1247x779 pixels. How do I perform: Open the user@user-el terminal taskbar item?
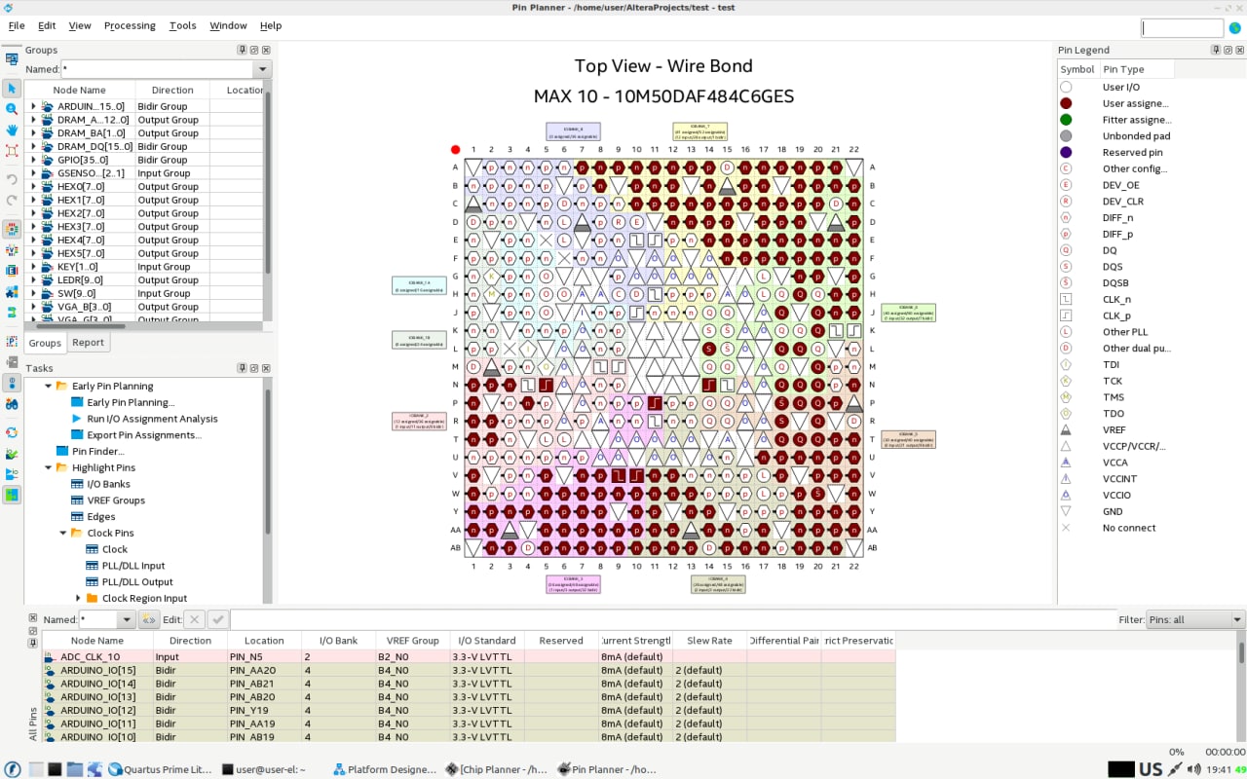tap(263, 769)
